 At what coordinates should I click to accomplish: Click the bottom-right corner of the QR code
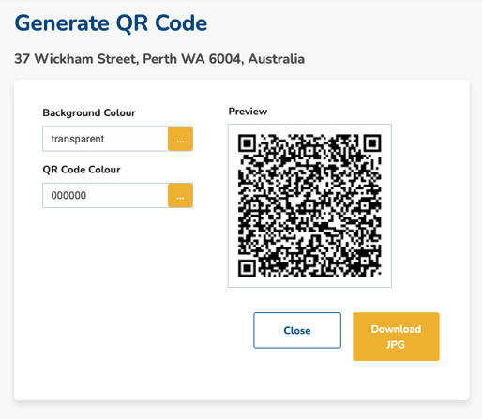pos(378,274)
